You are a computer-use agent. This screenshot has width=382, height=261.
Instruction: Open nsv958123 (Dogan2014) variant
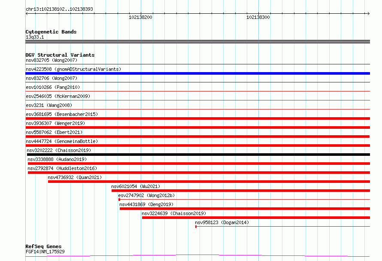click(x=222, y=222)
